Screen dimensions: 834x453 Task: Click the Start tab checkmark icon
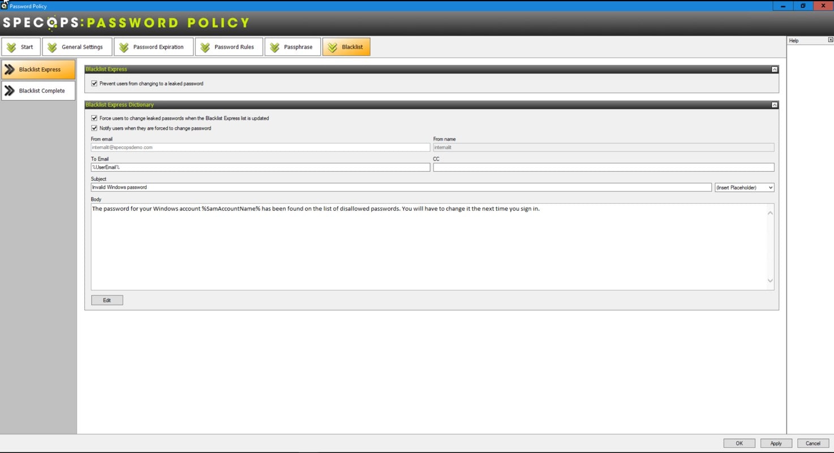(11, 47)
